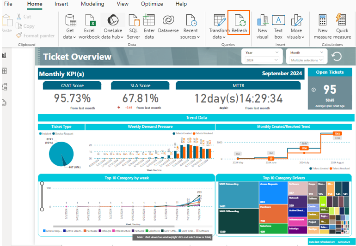Screen dimensions: 356x246
Task: Click the Format painter button
Action: pyautogui.click(x=36, y=36)
